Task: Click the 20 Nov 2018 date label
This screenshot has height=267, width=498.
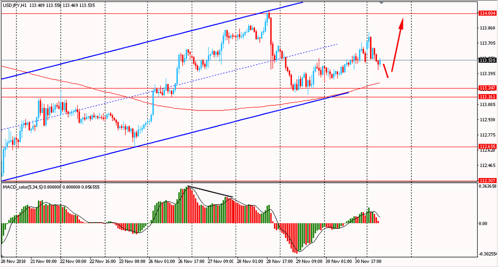Action: pyautogui.click(x=13, y=262)
